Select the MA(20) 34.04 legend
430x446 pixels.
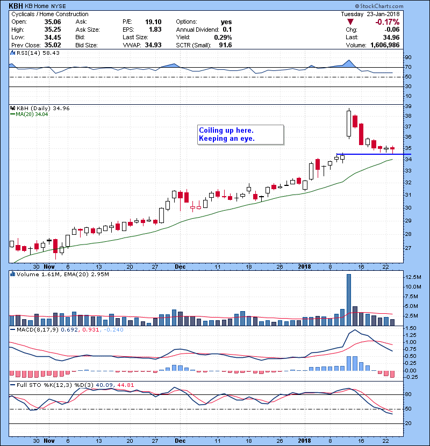point(29,114)
